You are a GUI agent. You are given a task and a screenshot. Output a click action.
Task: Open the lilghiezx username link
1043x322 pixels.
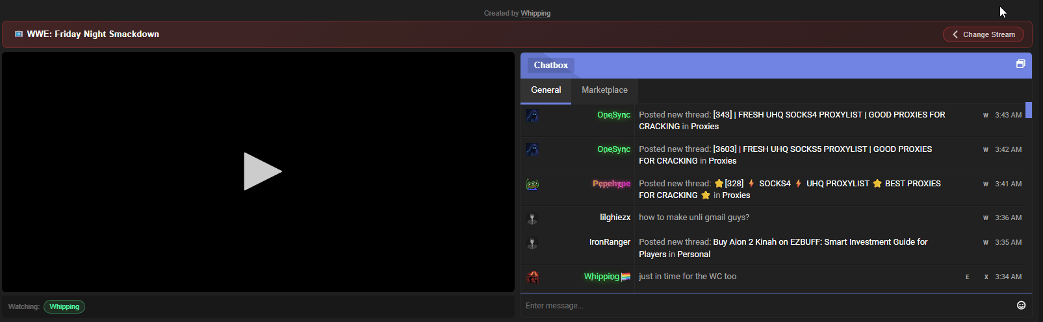pos(615,217)
